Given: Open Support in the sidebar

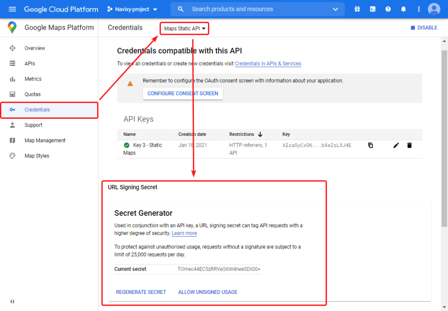Looking at the screenshot, I should (x=33, y=125).
